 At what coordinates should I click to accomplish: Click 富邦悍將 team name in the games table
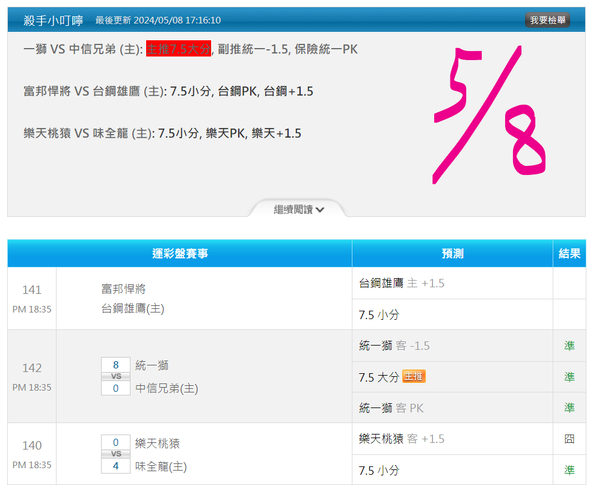pyautogui.click(x=123, y=289)
